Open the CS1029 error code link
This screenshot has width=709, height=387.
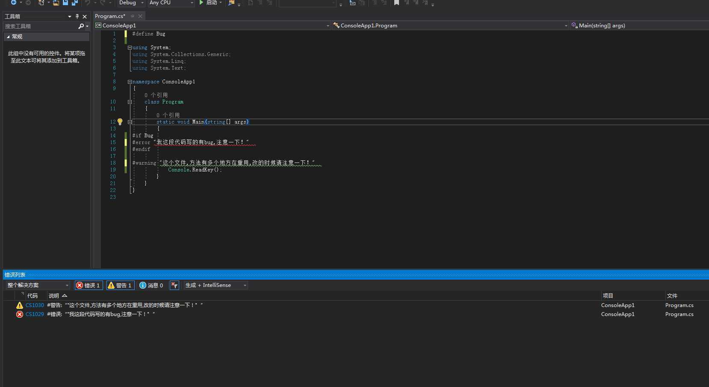click(x=35, y=314)
